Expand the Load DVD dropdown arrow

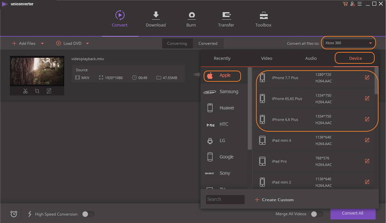(x=87, y=44)
